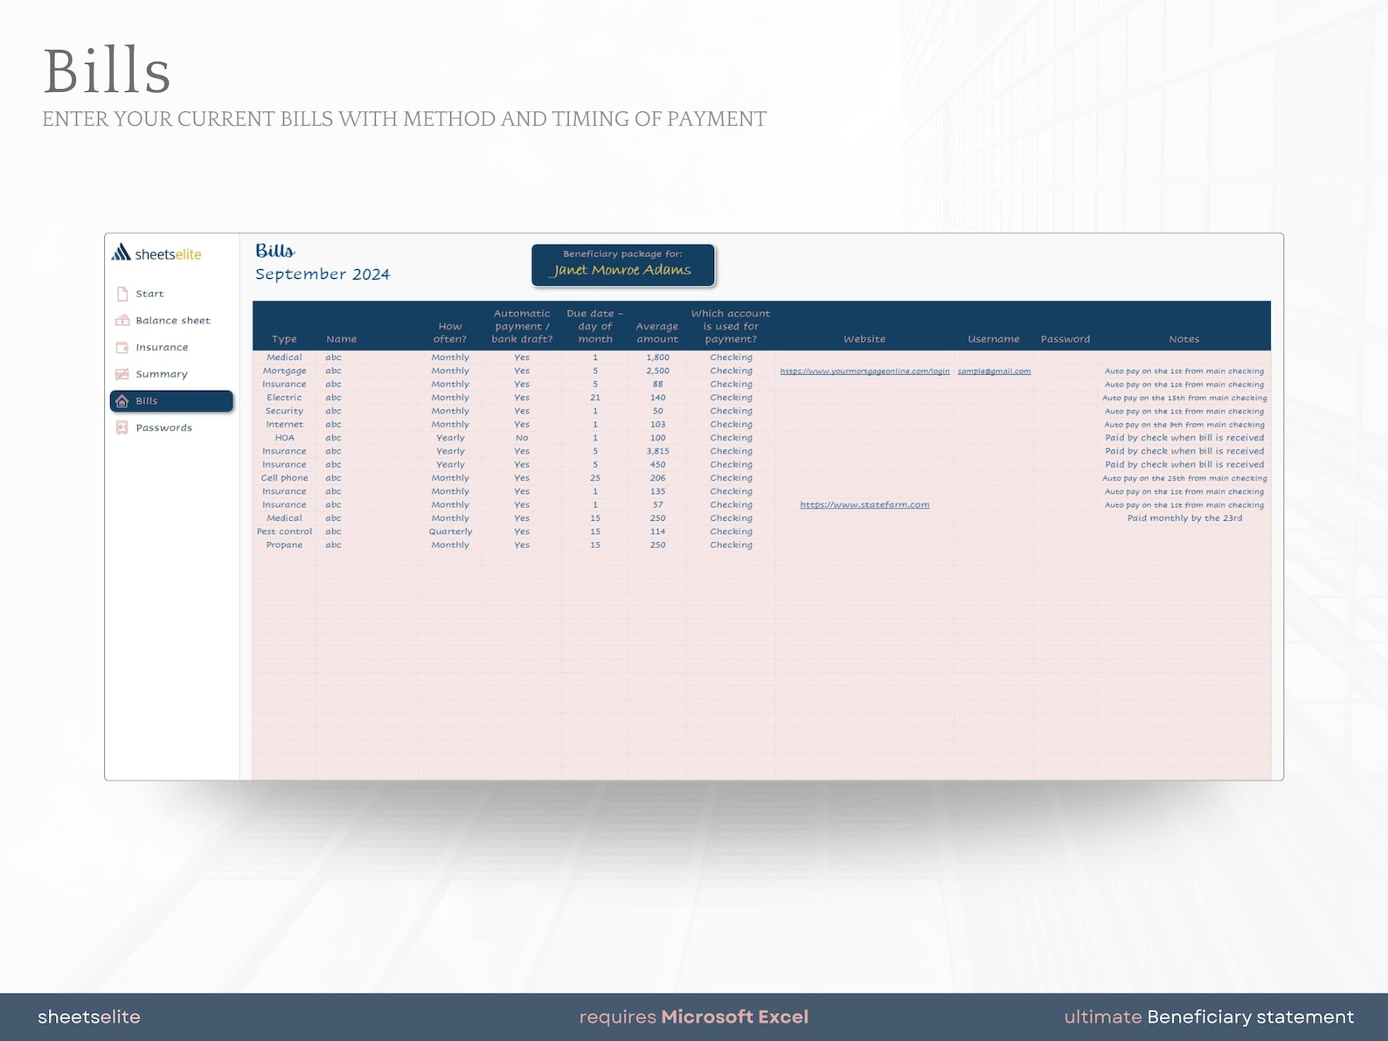The width and height of the screenshot is (1388, 1041).
Task: Click the Quarterly frequency cell
Action: tap(450, 531)
